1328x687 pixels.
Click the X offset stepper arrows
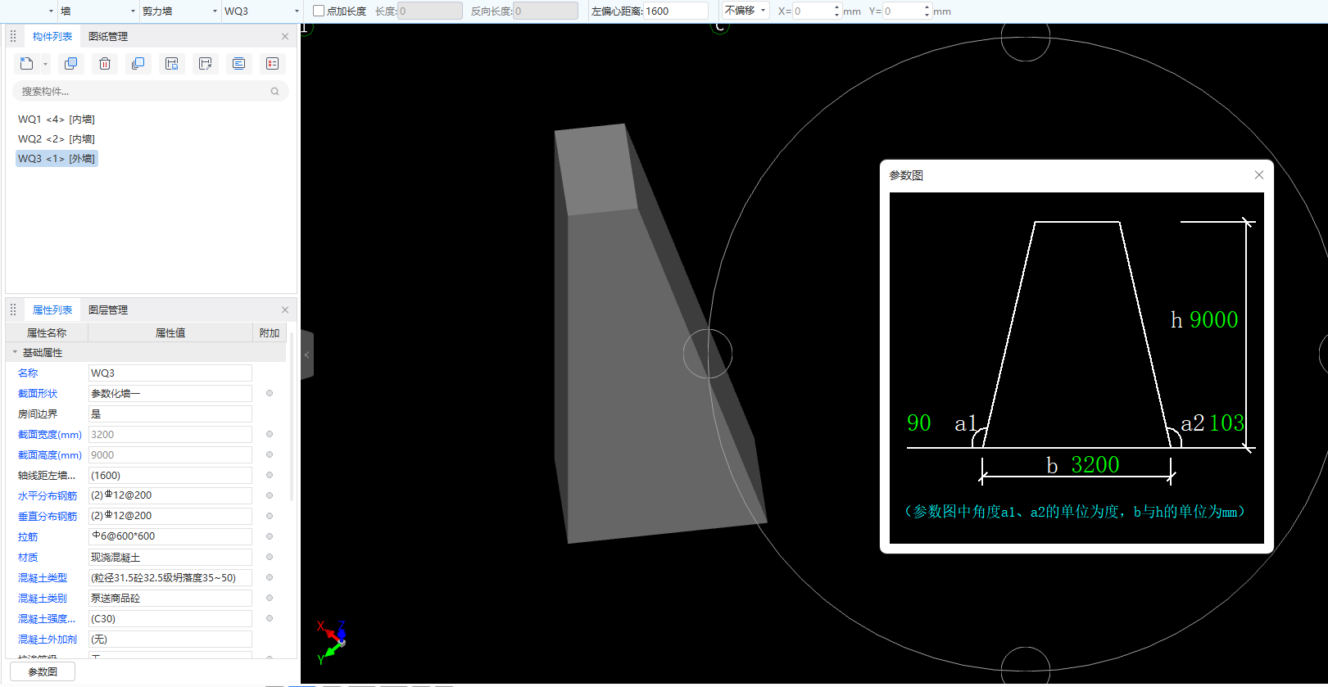(836, 11)
